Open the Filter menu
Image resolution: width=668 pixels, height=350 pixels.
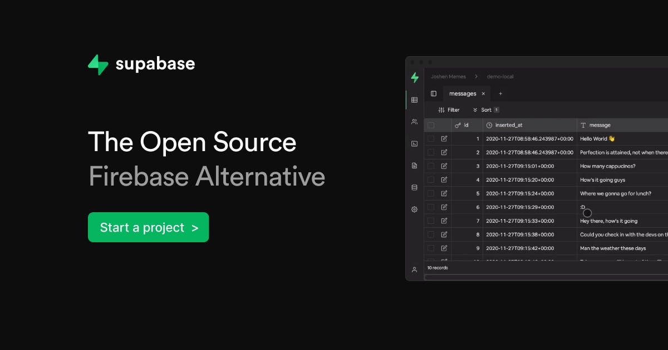click(x=449, y=109)
